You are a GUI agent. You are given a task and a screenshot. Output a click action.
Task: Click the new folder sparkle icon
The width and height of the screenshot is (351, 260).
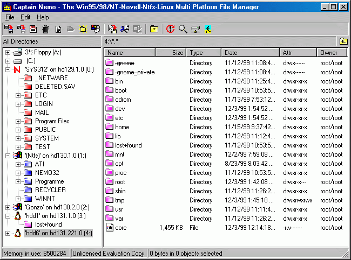(x=83, y=29)
